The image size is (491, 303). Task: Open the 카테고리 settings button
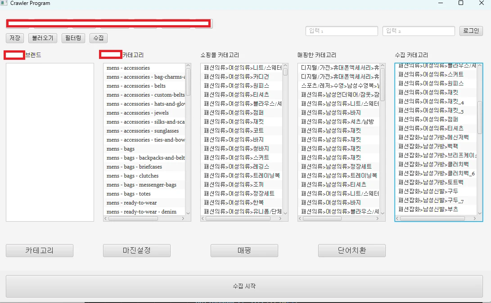[39, 250]
